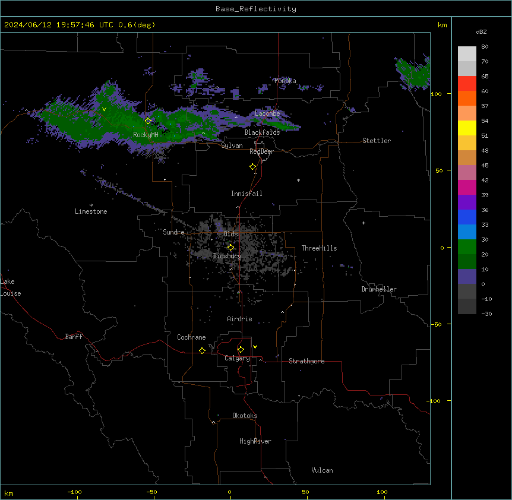Pick the red 60-65 dBZ legend swatch
Screen dimensions: 512x500
[x=467, y=83]
